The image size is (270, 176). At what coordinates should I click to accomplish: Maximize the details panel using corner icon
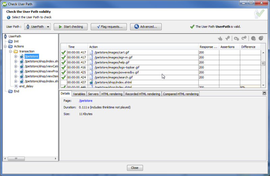point(264,93)
